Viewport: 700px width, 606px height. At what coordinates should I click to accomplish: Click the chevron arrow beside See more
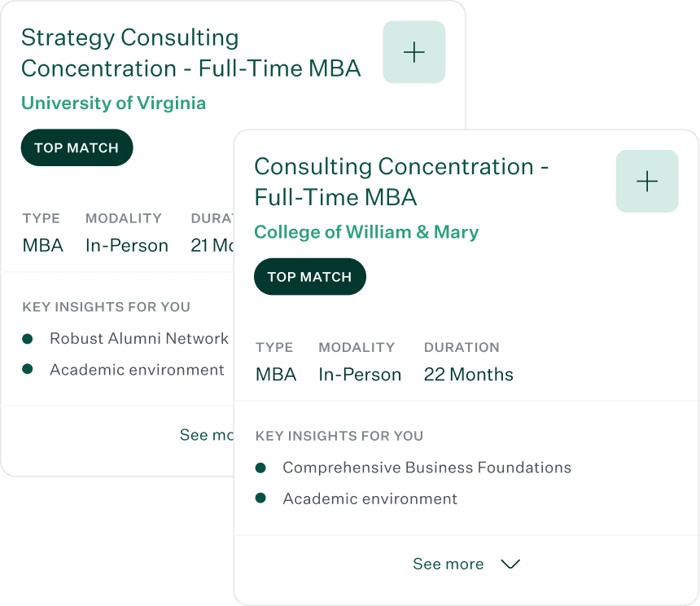[510, 564]
